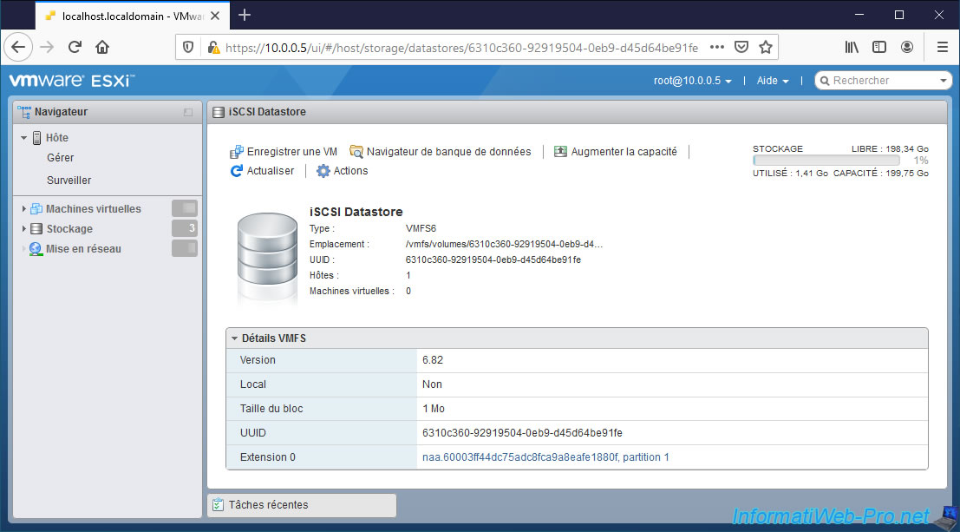Open page actions three-dot menu
Image resolution: width=960 pixels, height=532 pixels.
pos(717,47)
